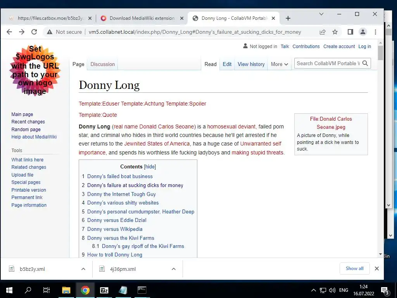Open the Command Prompt taskbar icon
The image size is (397, 298).
coord(142,290)
